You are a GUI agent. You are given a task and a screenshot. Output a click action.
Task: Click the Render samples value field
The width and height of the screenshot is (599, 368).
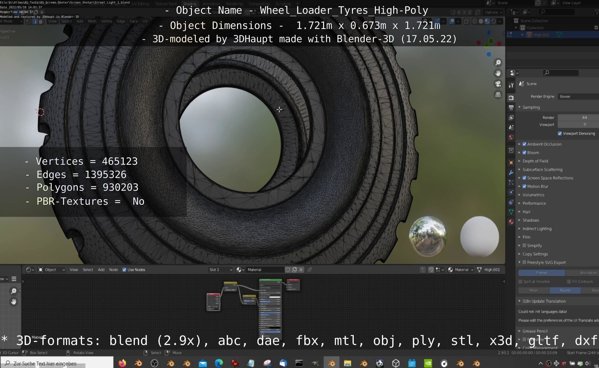click(578, 117)
